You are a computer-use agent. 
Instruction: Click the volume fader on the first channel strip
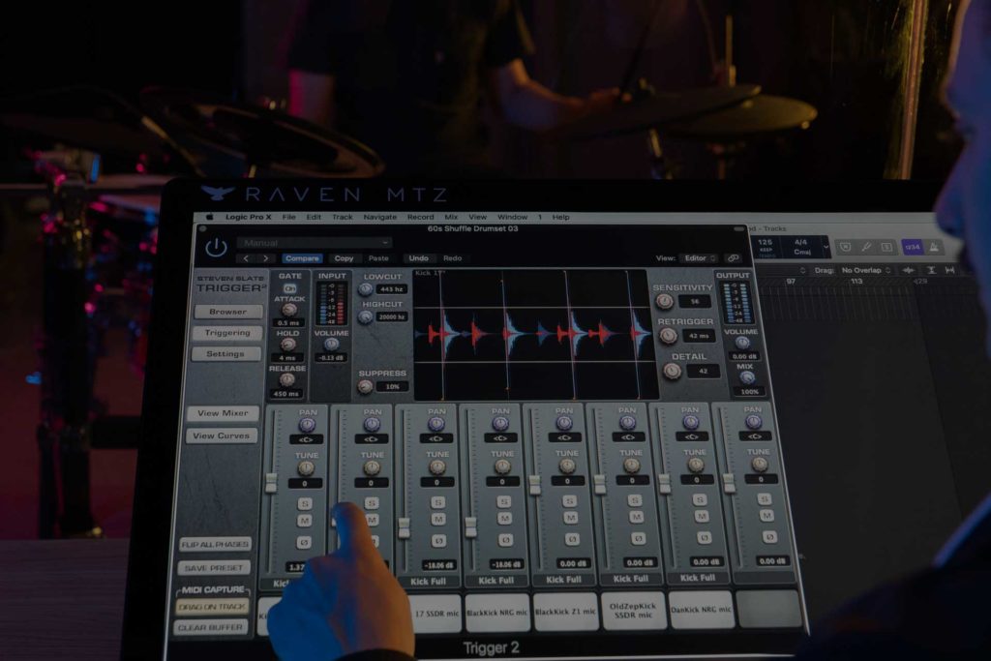point(271,481)
